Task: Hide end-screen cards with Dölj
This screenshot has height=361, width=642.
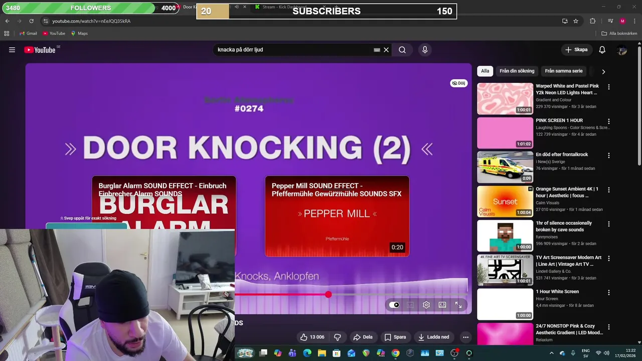Action: (x=458, y=83)
